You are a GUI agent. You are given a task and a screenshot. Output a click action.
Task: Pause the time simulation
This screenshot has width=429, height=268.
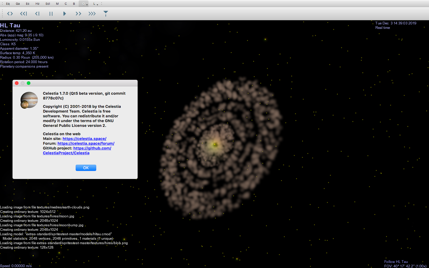click(x=51, y=13)
